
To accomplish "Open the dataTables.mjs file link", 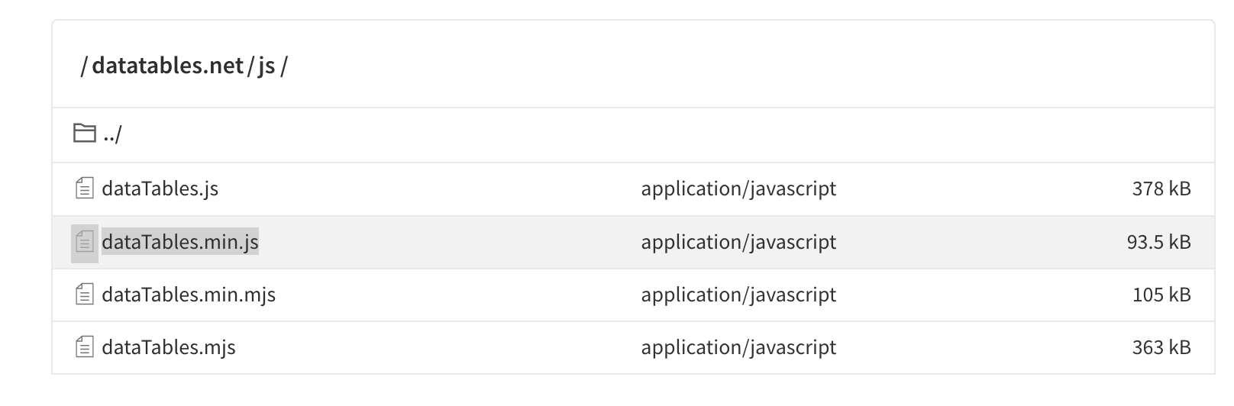I will [169, 347].
